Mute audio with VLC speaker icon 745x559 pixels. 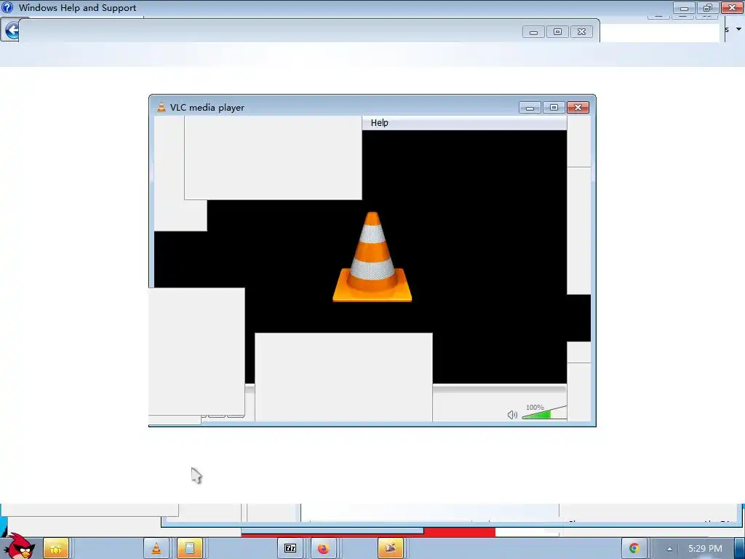512,415
